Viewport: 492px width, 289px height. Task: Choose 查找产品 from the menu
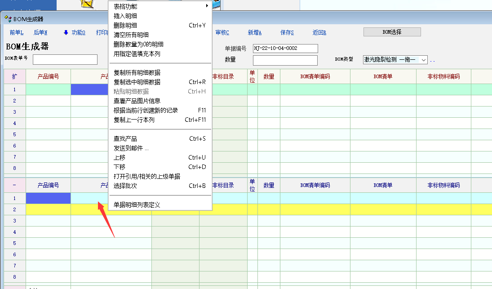(125, 138)
